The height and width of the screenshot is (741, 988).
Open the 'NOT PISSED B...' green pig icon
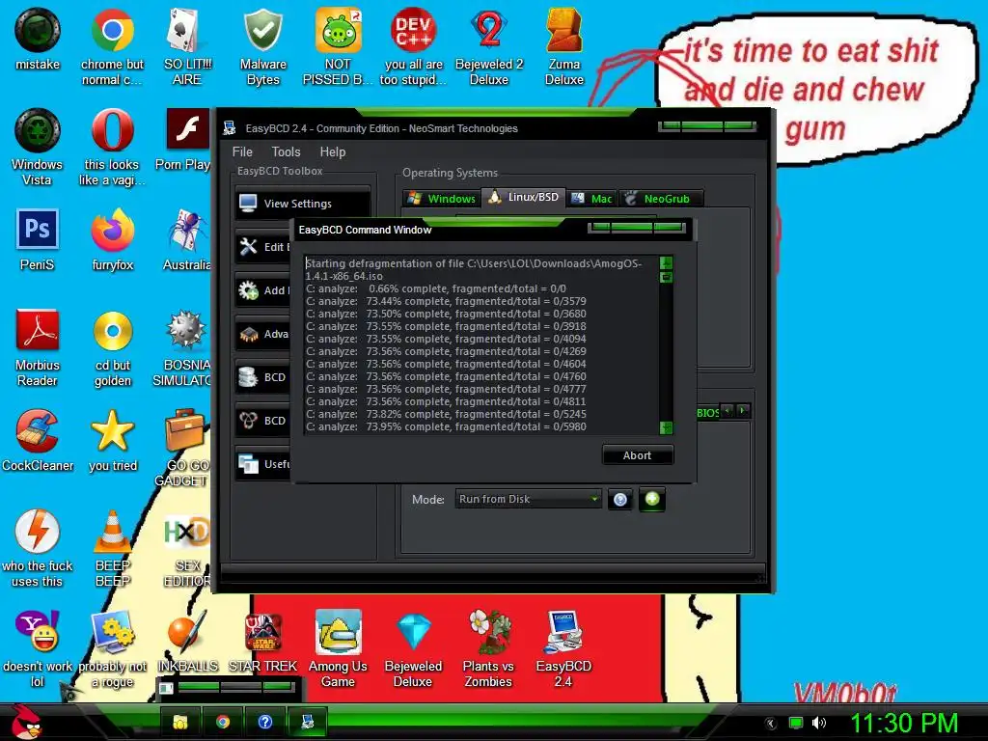(338, 45)
